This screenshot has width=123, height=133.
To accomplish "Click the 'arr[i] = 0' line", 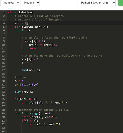I will coord(30,59).
